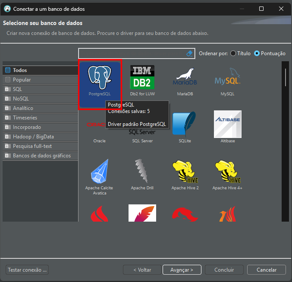Sort drivers by Título radio button
The height and width of the screenshot is (282, 292).
(x=233, y=53)
